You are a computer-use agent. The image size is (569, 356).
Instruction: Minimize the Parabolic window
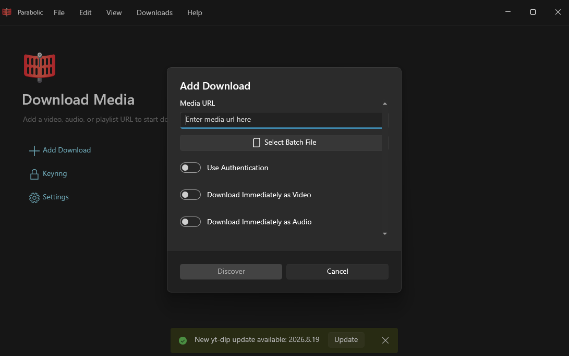pos(508,12)
